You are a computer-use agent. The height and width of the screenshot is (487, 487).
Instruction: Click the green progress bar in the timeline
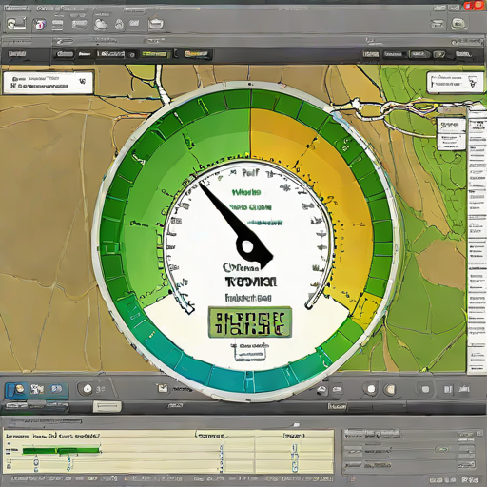(61, 450)
